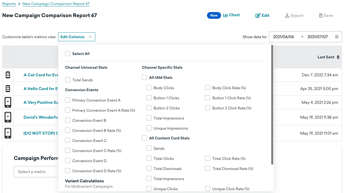Viewport: 345px width, 193px height.
Task: Click the start date 2021/06/06 field
Action: (284, 37)
